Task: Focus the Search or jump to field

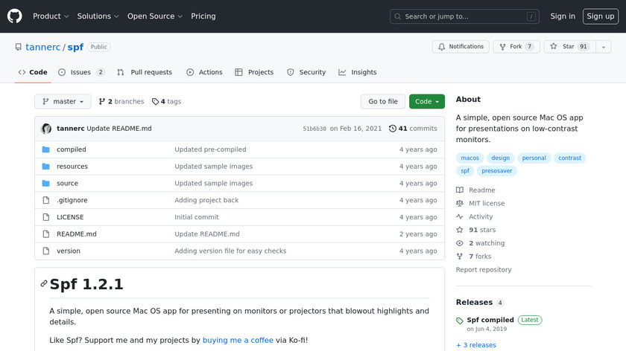Action: click(x=464, y=16)
